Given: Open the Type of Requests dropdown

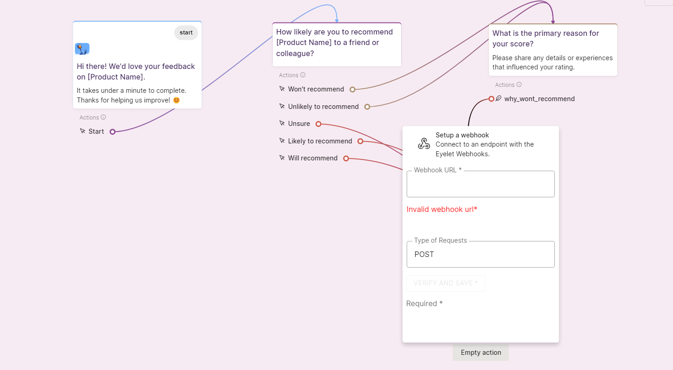Looking at the screenshot, I should point(480,254).
